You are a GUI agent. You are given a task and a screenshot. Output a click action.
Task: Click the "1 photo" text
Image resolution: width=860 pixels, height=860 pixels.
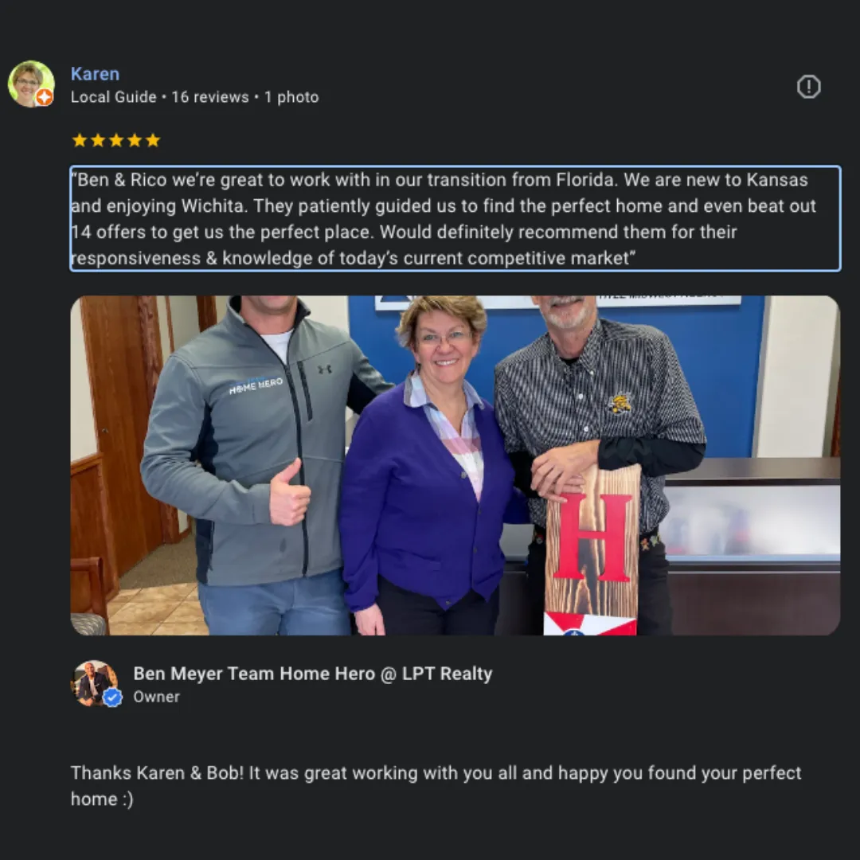tap(291, 97)
